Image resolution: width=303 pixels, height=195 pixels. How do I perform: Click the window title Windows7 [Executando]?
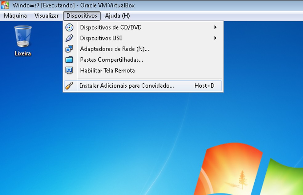coord(44,5)
